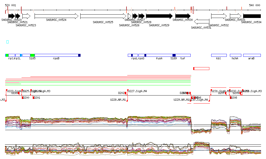The width and height of the screenshot is (266, 159).
Task: Select the reverse-strand SAOUHSC_00531 arrow
Action: point(202,21)
